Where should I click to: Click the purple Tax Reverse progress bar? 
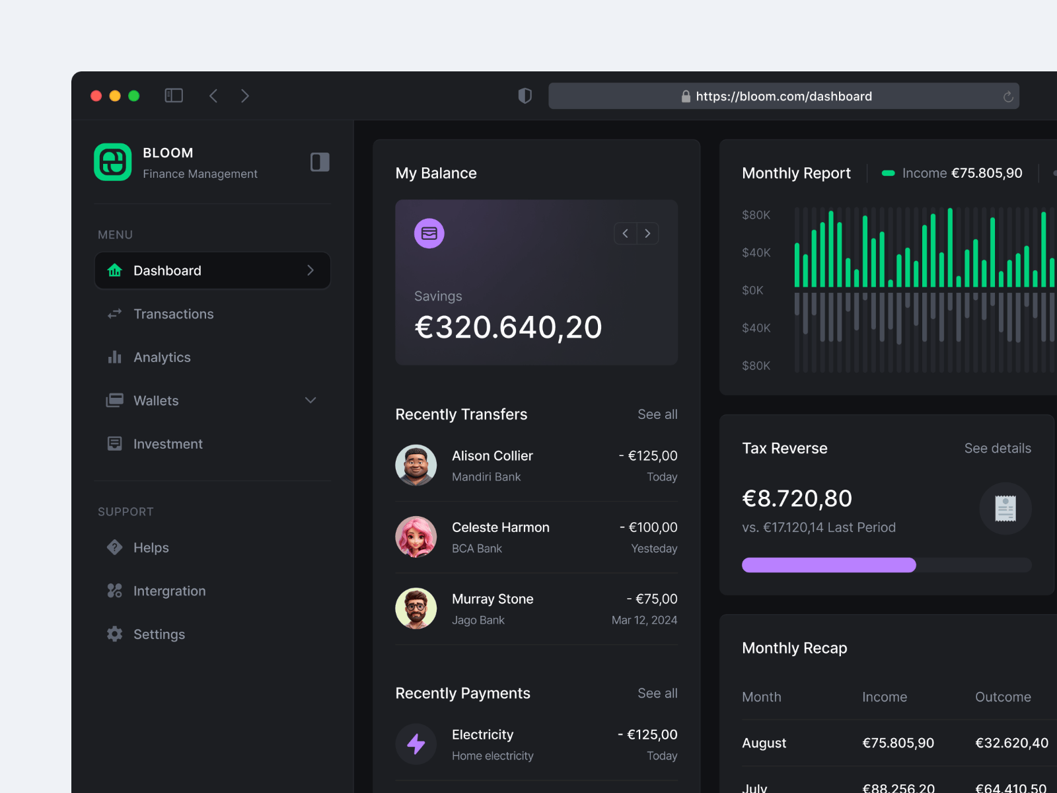pos(828,565)
